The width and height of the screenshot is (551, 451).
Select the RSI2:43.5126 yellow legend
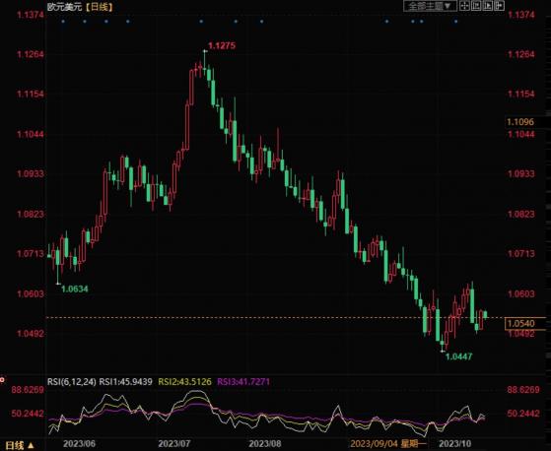click(185, 382)
